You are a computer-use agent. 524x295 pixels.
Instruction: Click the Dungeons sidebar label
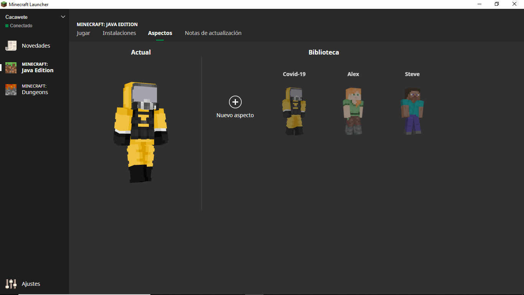click(35, 89)
